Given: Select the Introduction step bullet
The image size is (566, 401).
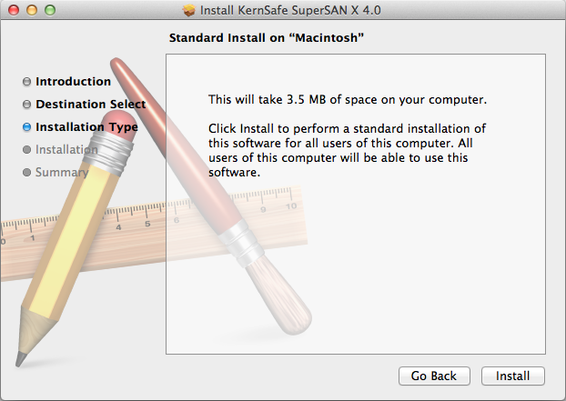Looking at the screenshot, I should [26, 82].
